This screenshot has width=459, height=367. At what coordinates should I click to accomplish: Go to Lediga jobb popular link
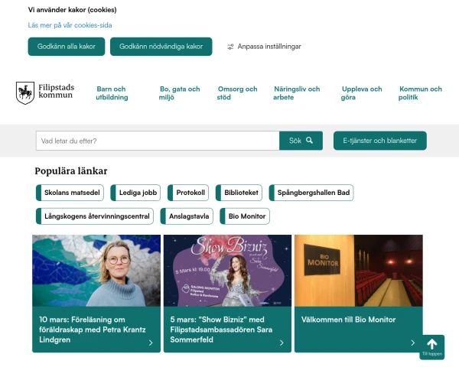click(138, 193)
